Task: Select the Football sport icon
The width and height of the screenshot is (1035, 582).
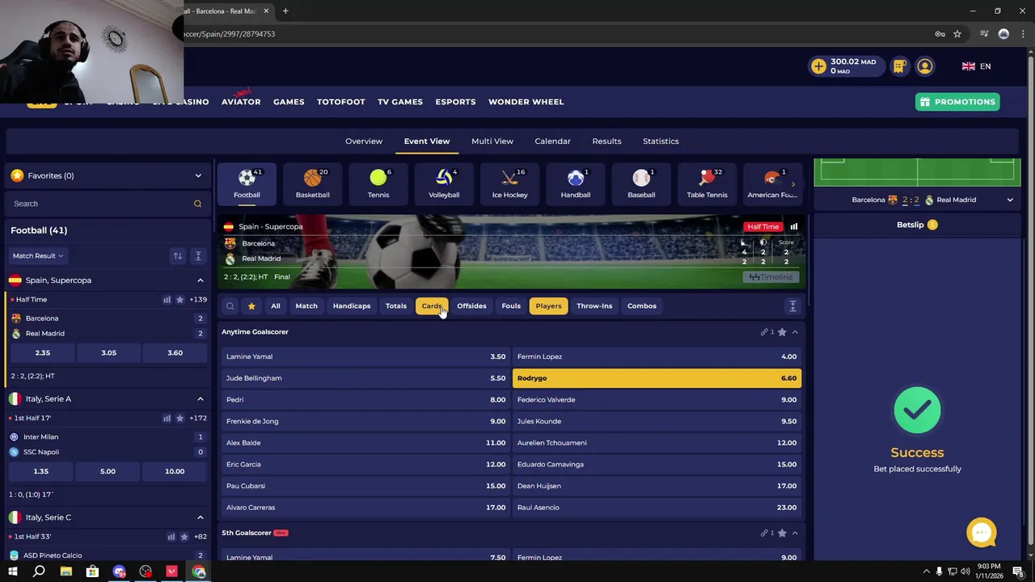Action: click(247, 183)
